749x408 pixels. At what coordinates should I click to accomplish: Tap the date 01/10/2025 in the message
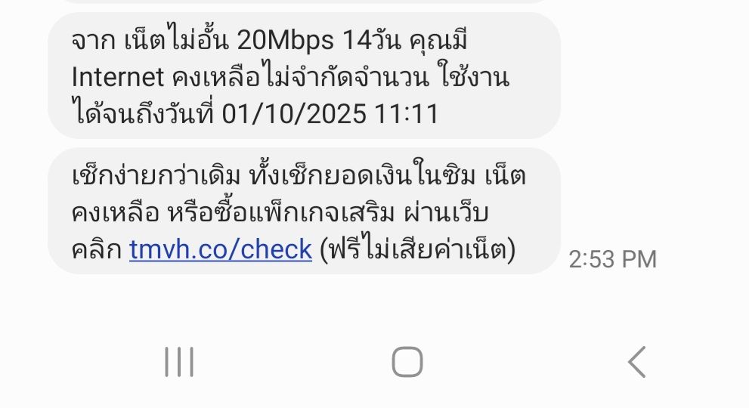(294, 113)
